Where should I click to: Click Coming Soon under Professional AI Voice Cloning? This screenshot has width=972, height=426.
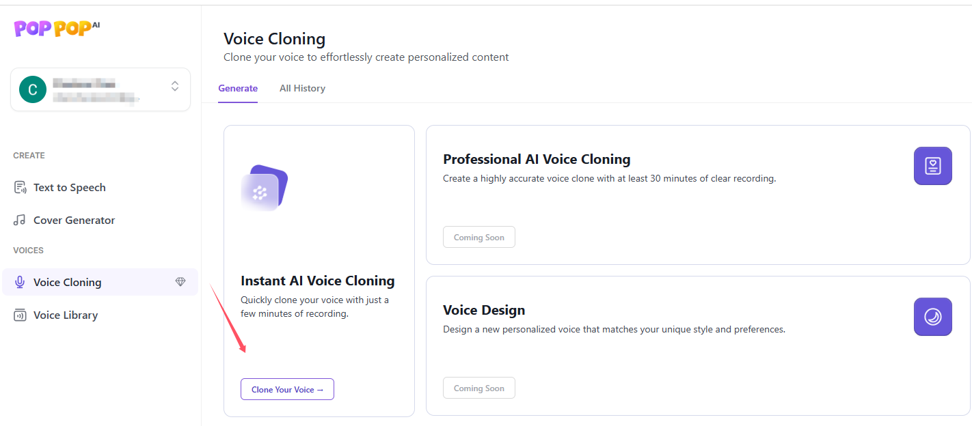(x=479, y=238)
